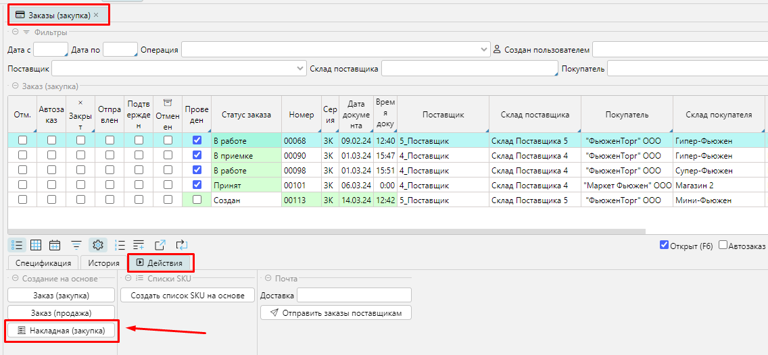Check Проведен checkbox for order 00113
Viewport: 768px width, 355px height.
197,200
